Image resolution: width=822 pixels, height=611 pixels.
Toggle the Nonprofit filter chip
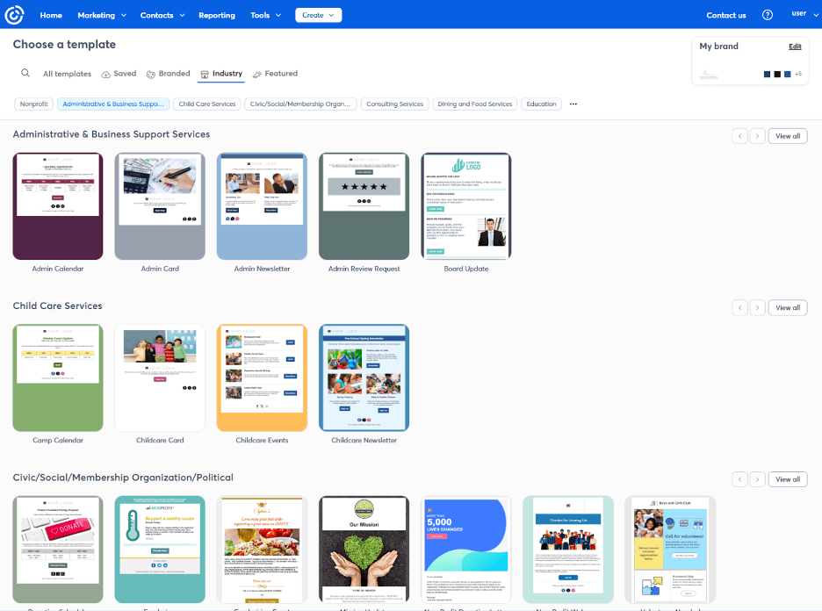click(x=32, y=104)
